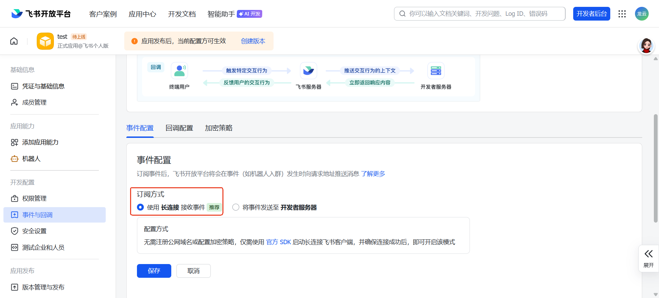Click the 创建版本 link
659x298 pixels.
253,41
